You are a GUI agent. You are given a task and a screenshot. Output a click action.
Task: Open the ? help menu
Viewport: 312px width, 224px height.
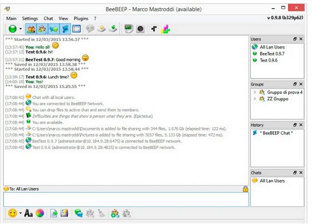coord(95,19)
